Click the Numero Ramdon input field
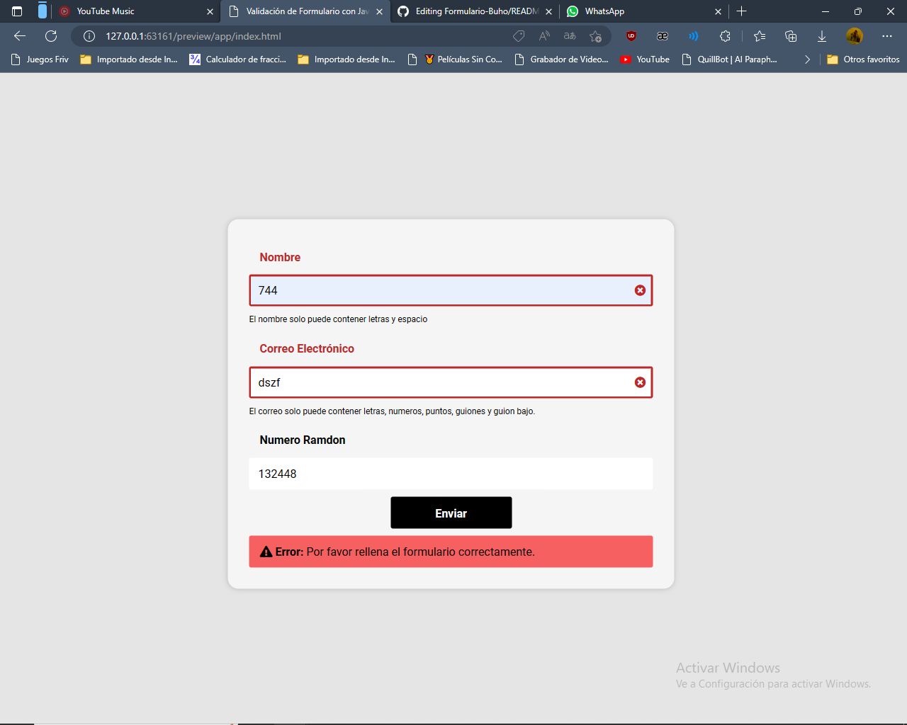Image resolution: width=907 pixels, height=725 pixels. pyautogui.click(x=451, y=474)
